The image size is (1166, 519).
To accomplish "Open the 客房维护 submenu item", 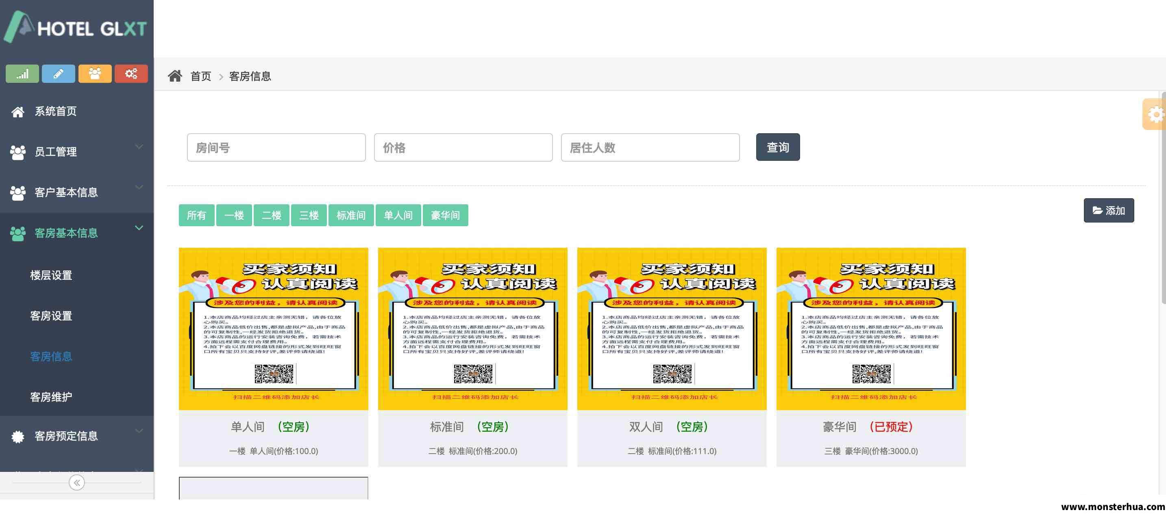I will point(51,397).
